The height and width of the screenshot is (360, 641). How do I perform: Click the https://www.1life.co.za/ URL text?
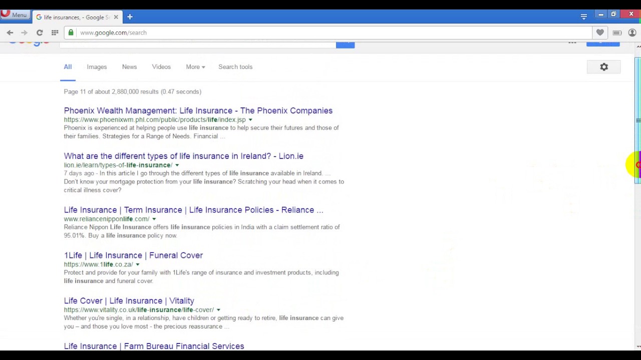(99, 264)
